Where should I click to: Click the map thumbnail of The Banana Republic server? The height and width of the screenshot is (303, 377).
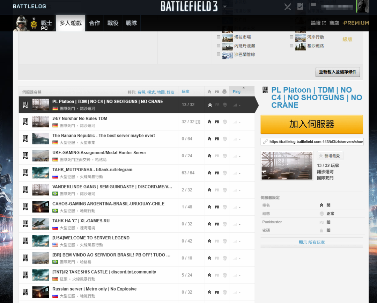40,139
